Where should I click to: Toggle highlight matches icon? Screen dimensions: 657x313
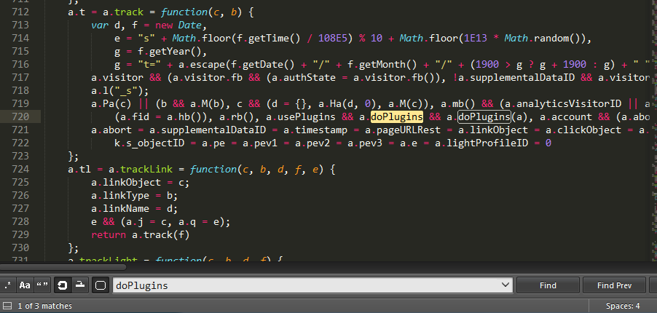click(x=101, y=285)
